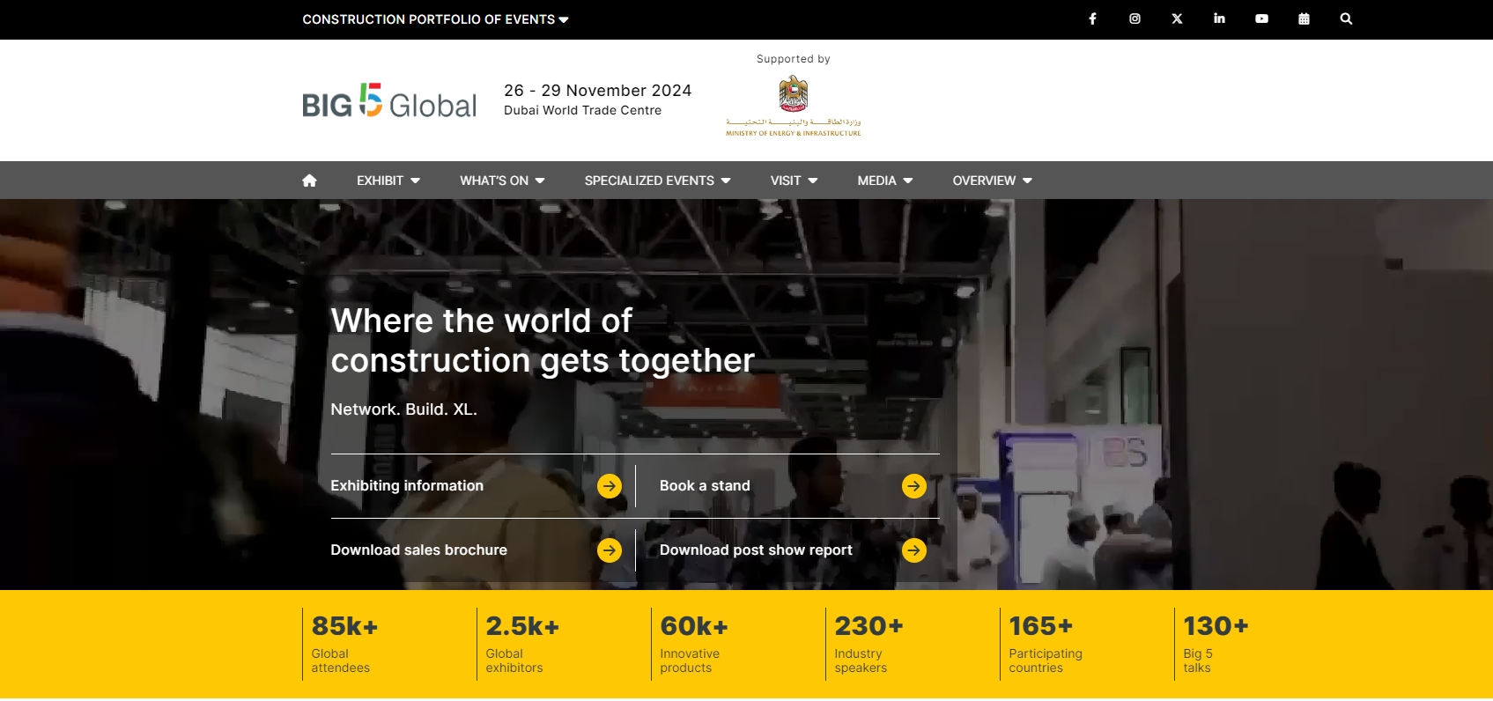Expand the Visit menu
Image resolution: width=1493 pixels, height=701 pixels.
pyautogui.click(x=794, y=181)
